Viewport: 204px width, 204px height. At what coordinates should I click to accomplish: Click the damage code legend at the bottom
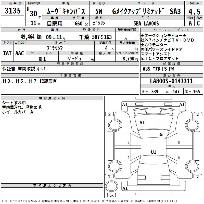click(90, 201)
